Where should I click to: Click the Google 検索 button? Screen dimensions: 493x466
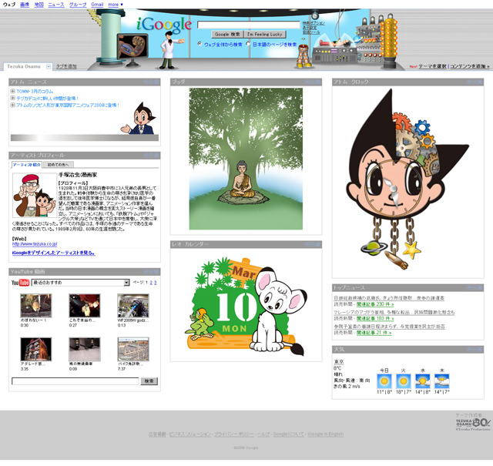[x=227, y=34]
